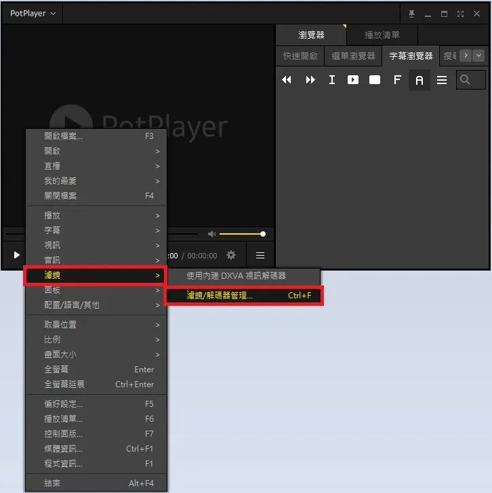Screen dimensions: 492x493
Task: Expand the 配置/語言/其他 submenu
Action: point(96,305)
